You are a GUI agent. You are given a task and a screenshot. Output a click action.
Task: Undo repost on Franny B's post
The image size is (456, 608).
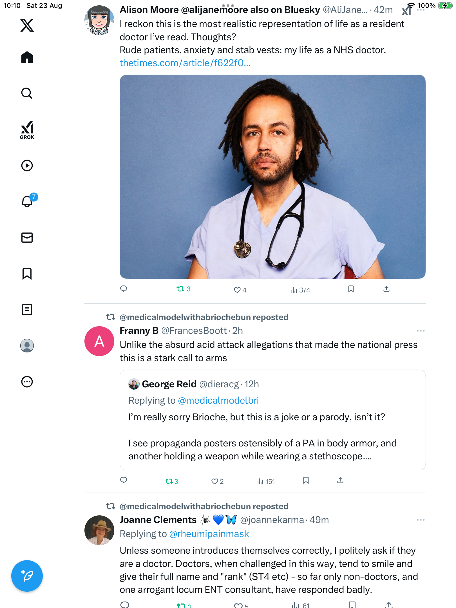[169, 481]
